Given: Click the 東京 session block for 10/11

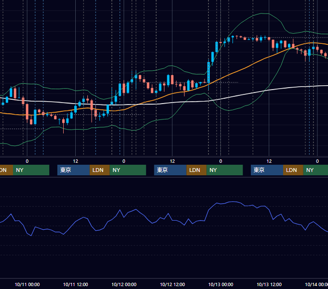Looking at the screenshot, I should (73, 170).
